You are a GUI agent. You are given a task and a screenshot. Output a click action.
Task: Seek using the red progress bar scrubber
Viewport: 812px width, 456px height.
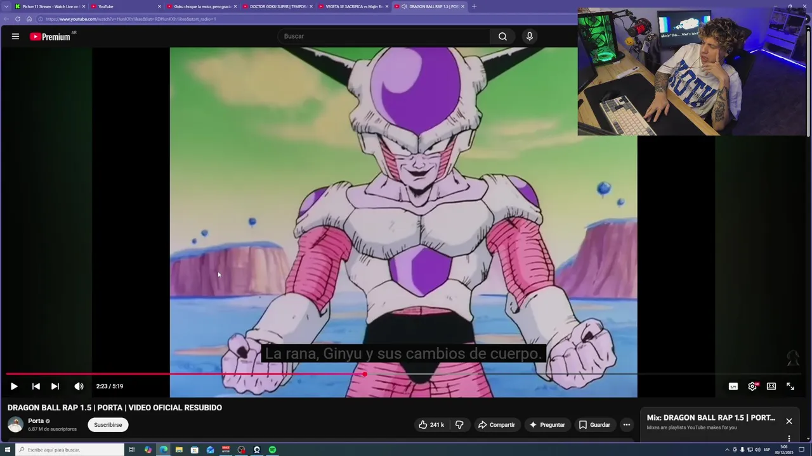(365, 374)
